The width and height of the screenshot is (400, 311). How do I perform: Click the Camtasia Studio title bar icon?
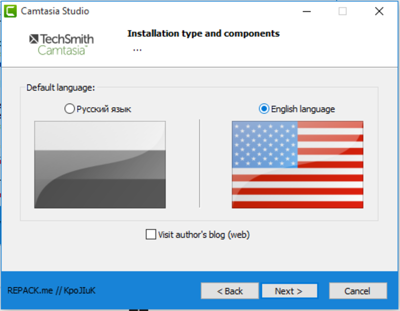(x=10, y=11)
